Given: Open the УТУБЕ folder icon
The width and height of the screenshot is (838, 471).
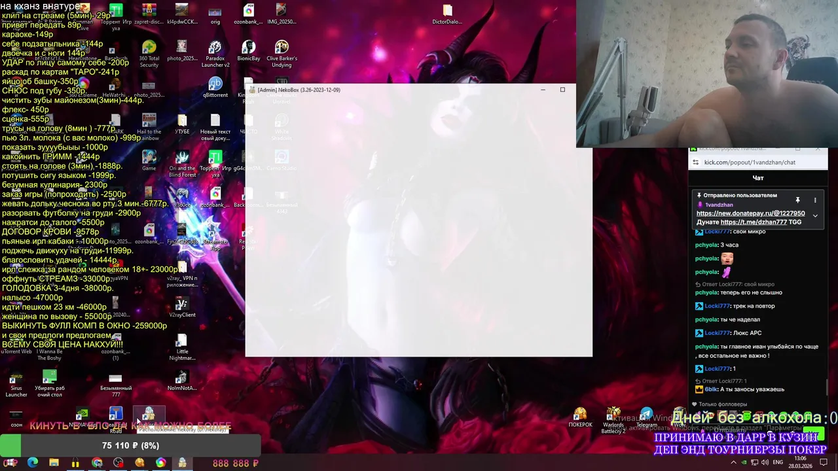Looking at the screenshot, I should click(x=182, y=124).
